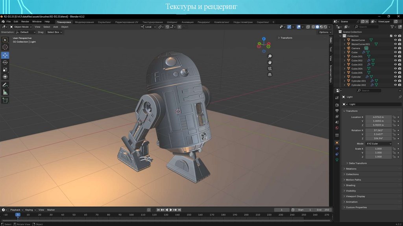Open the Object Mode dropdown
The image size is (403, 226).
[x=21, y=27]
